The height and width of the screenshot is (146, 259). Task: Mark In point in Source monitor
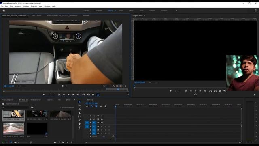[49, 94]
